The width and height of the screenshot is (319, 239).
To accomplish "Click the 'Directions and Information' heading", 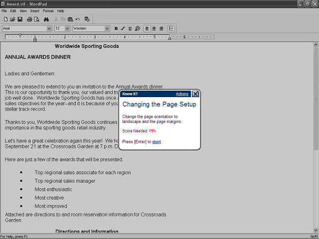I will tap(87, 231).
